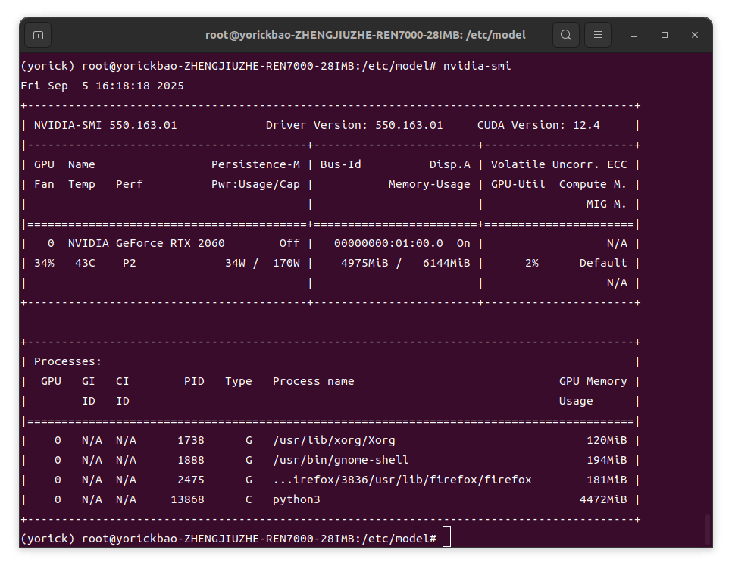Click the temperature value '43C'
Image resolution: width=732 pixels, height=569 pixels.
(x=85, y=263)
